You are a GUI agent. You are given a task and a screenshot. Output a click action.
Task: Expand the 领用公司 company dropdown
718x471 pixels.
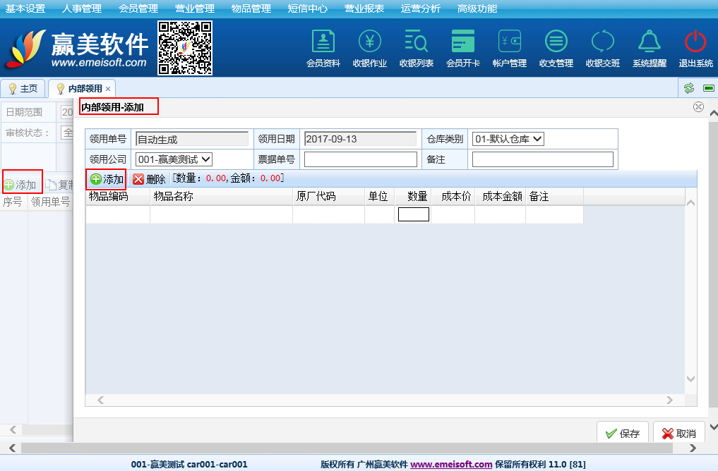pyautogui.click(x=174, y=159)
